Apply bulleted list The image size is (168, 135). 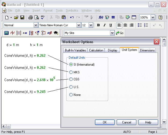[x=140, y=25]
